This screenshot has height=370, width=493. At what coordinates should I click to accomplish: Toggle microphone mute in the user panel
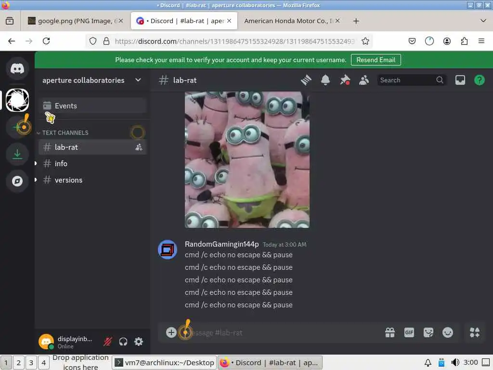coord(108,342)
